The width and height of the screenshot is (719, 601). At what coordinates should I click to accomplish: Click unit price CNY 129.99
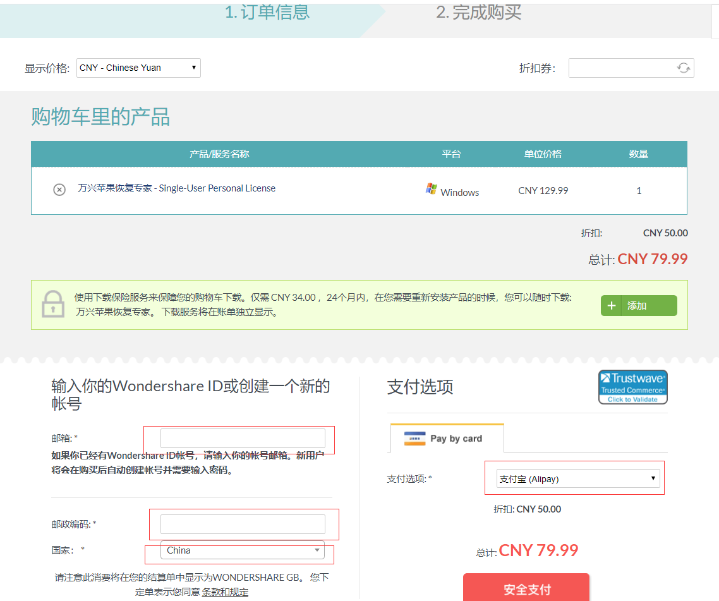pos(543,190)
